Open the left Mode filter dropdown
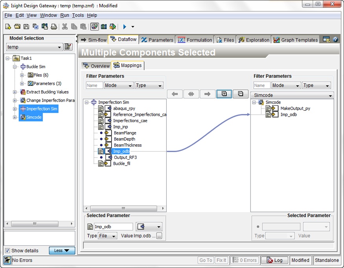The image size is (344, 268). coord(118,85)
